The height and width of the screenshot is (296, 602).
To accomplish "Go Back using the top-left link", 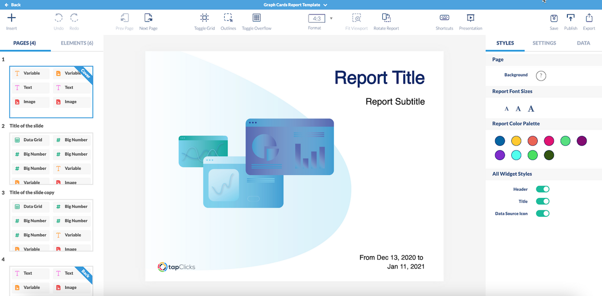I will point(13,5).
